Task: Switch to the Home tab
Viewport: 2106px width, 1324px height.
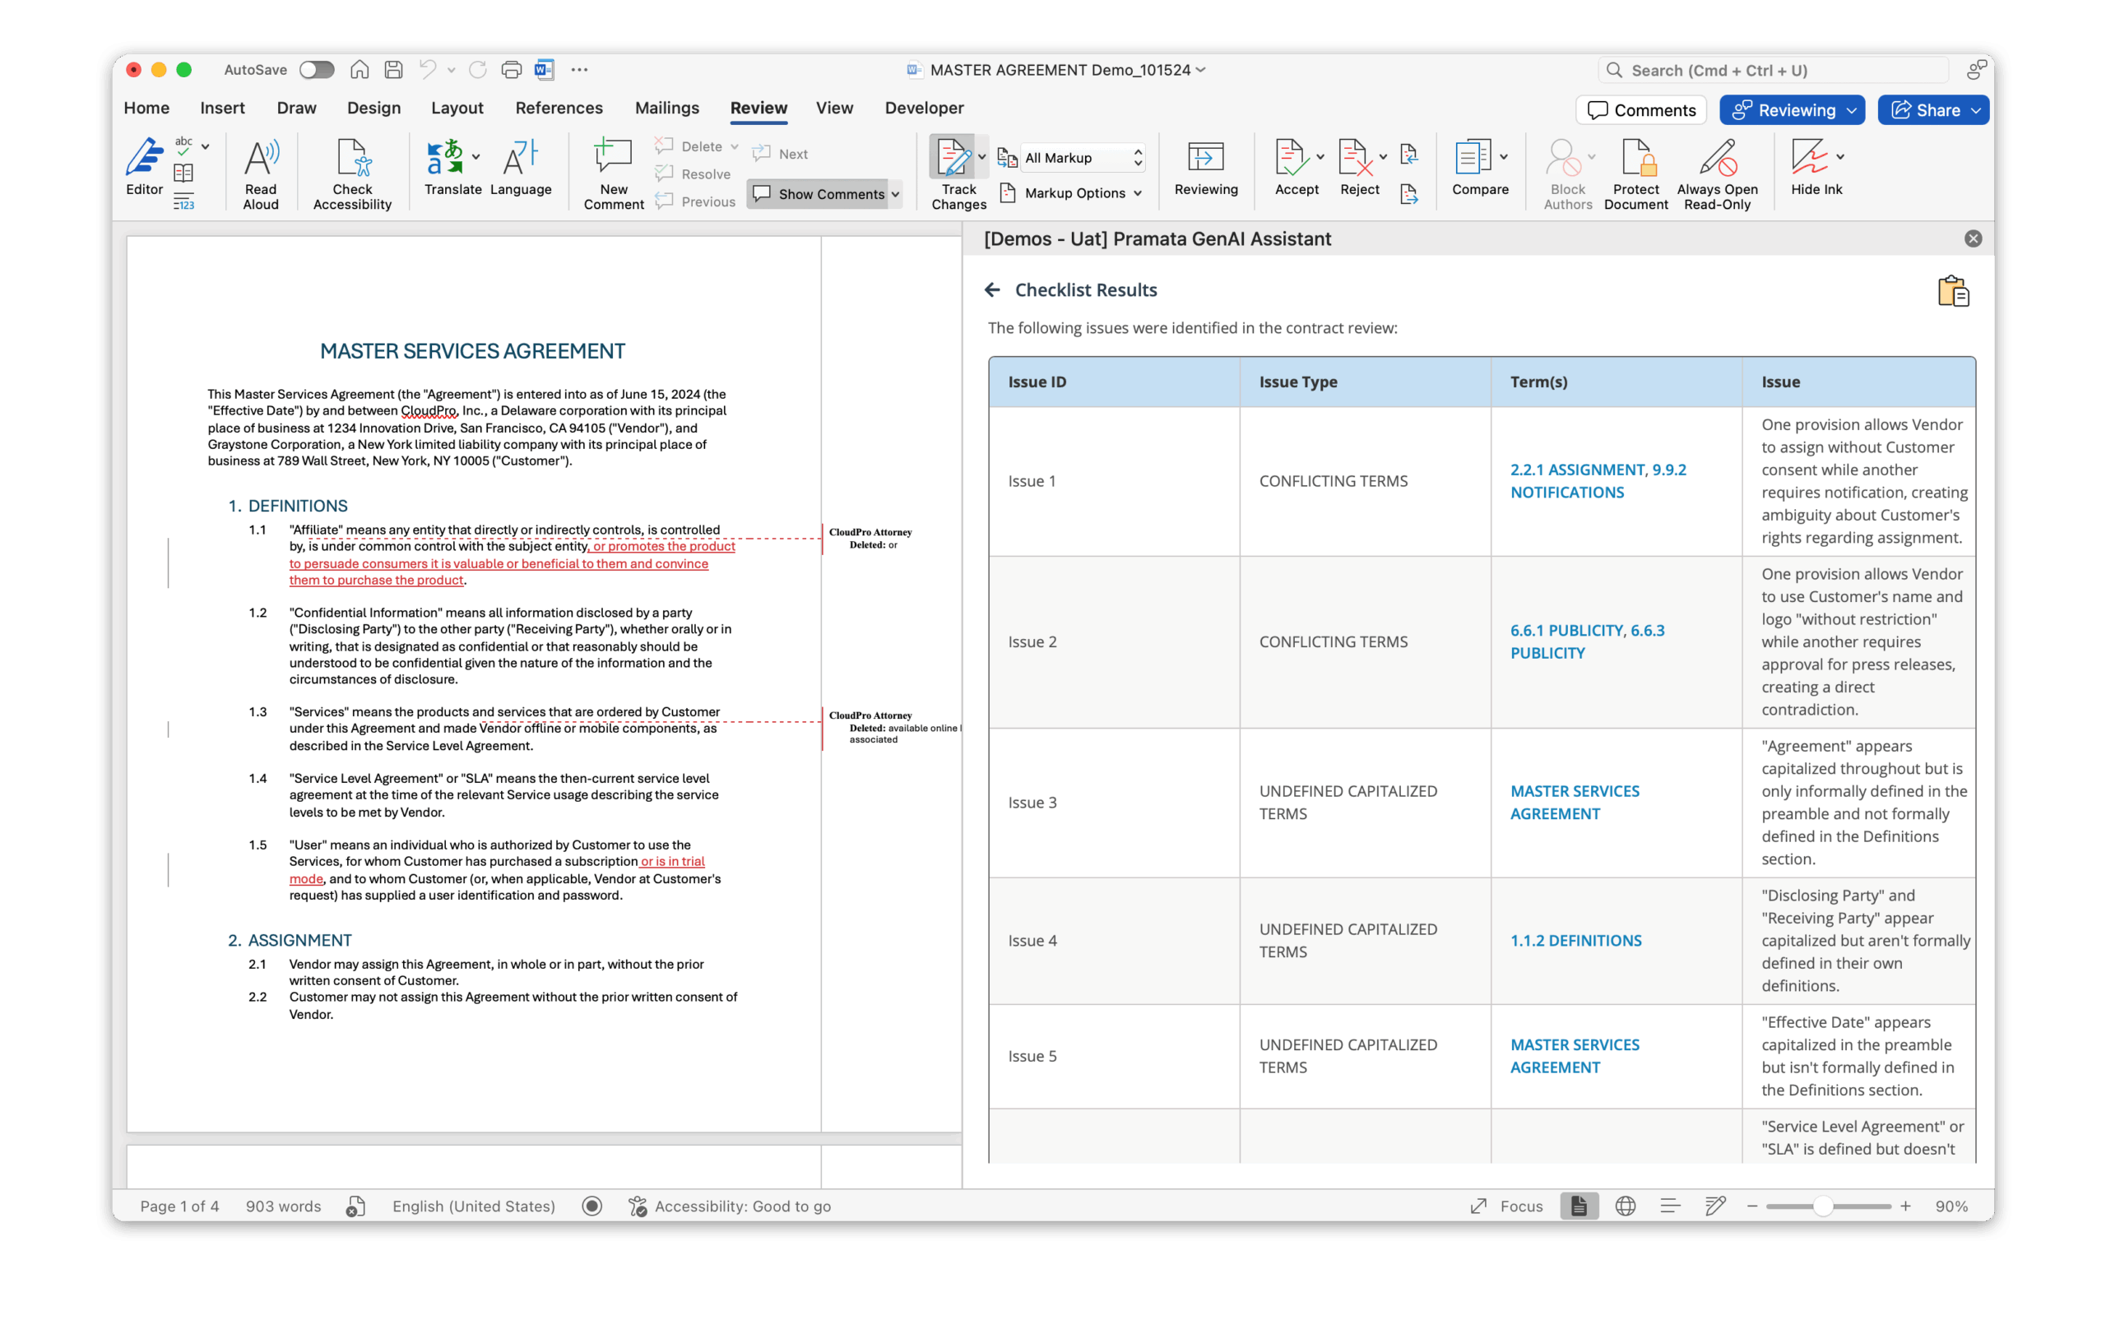Action: [147, 108]
